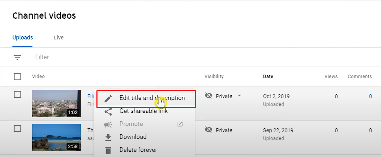381x157 pixels.
Task: Click the filter lines icon
Action: (17, 57)
